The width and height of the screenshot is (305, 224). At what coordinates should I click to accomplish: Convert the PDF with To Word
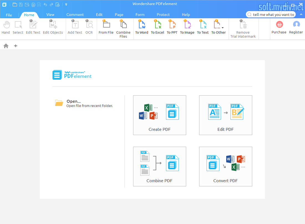142,27
